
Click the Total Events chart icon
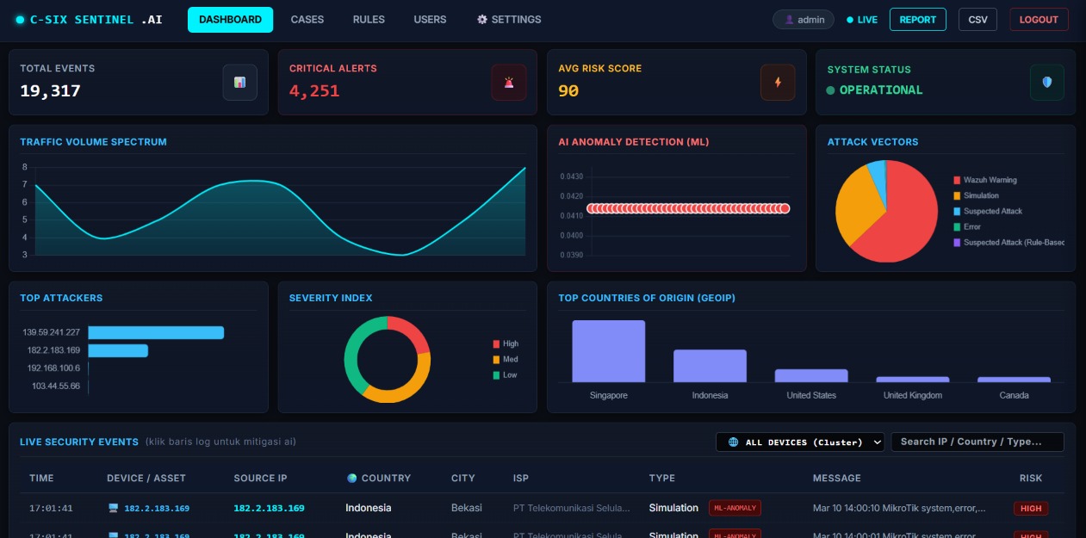click(239, 83)
